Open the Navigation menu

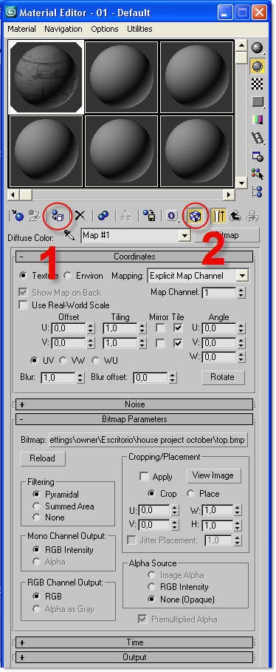coord(63,29)
